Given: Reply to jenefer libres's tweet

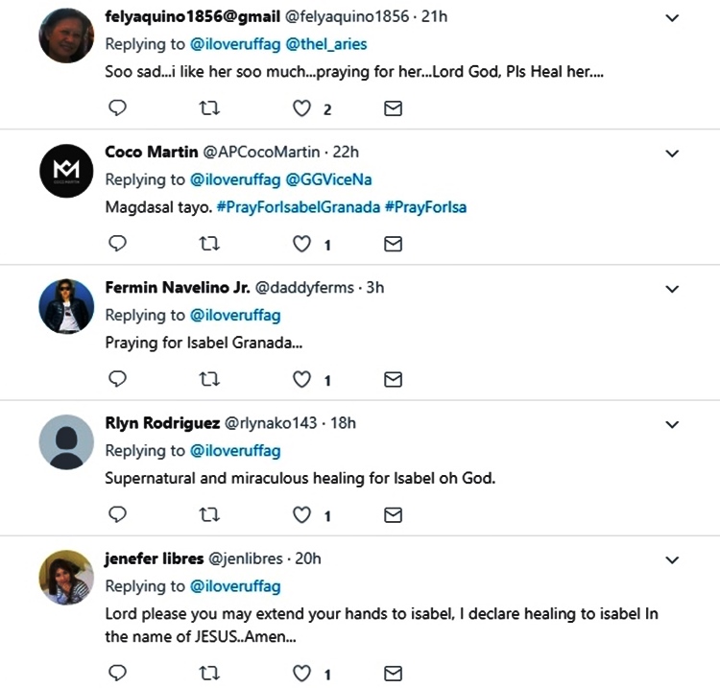Looking at the screenshot, I should [x=117, y=672].
